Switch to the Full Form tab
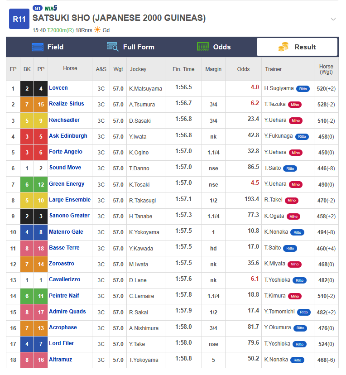This screenshot has width=346, height=375. 130,47
